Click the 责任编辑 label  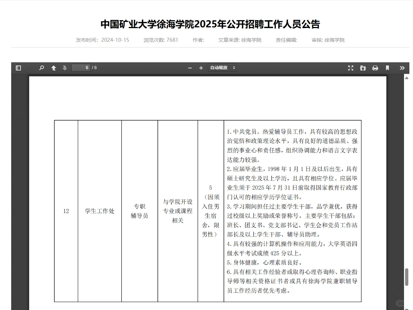click(x=286, y=40)
